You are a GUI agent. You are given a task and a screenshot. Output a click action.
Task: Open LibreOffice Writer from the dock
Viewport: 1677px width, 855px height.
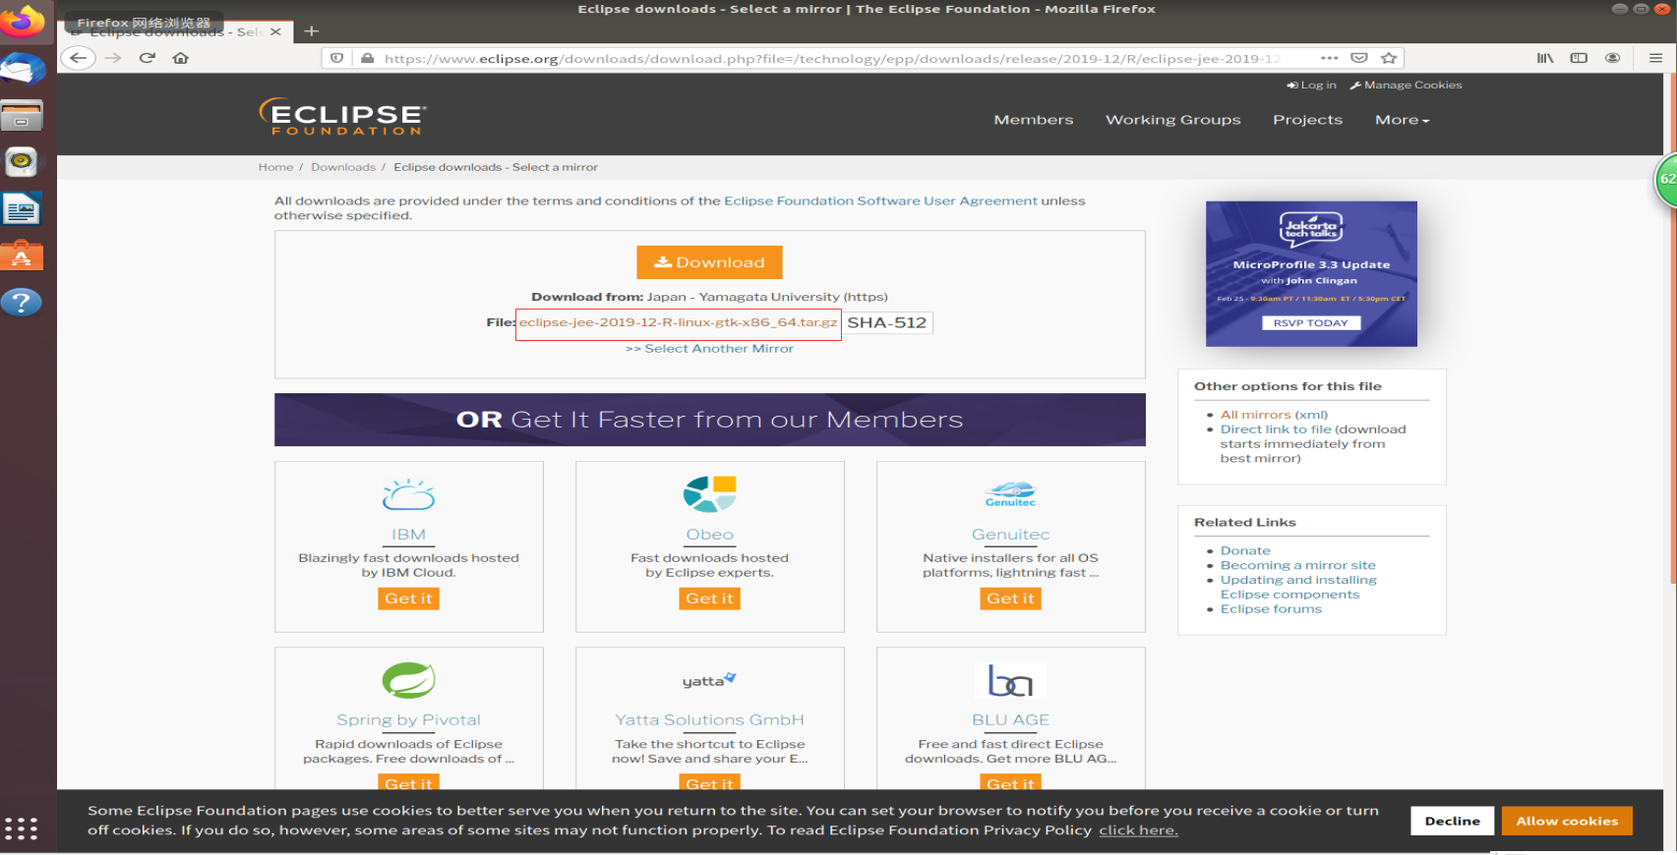click(22, 209)
